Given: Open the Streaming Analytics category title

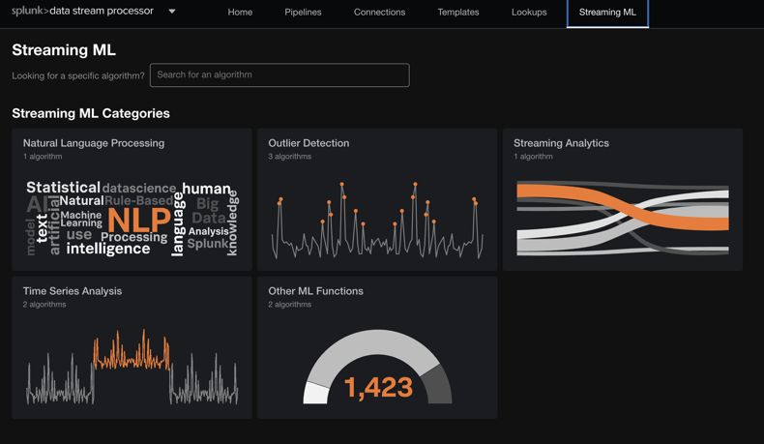Looking at the screenshot, I should coord(561,143).
